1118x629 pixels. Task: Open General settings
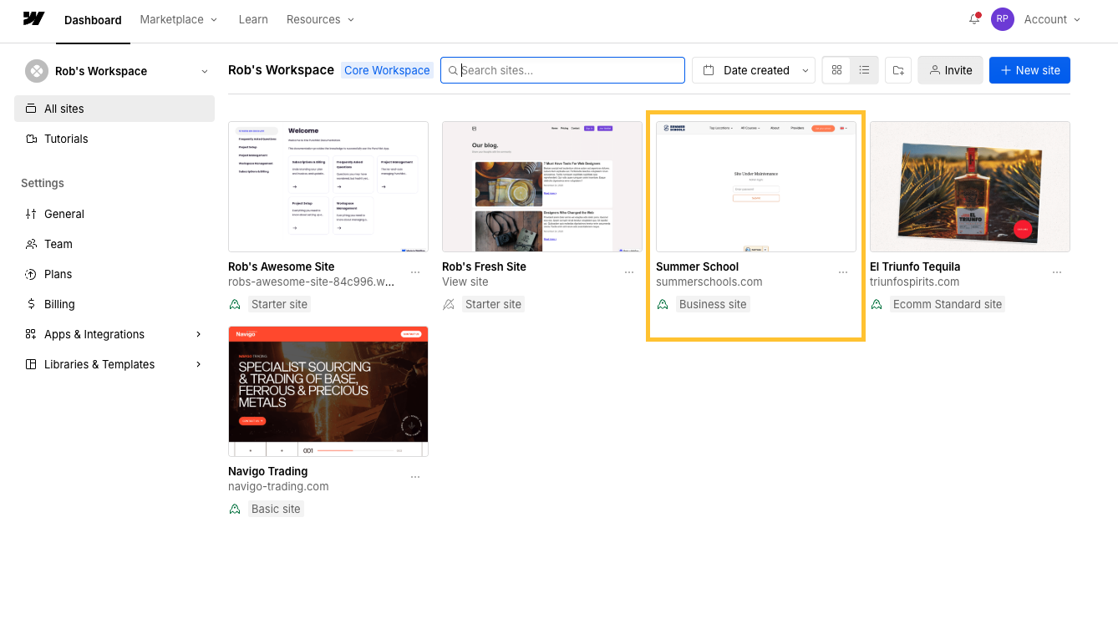[x=114, y=214]
